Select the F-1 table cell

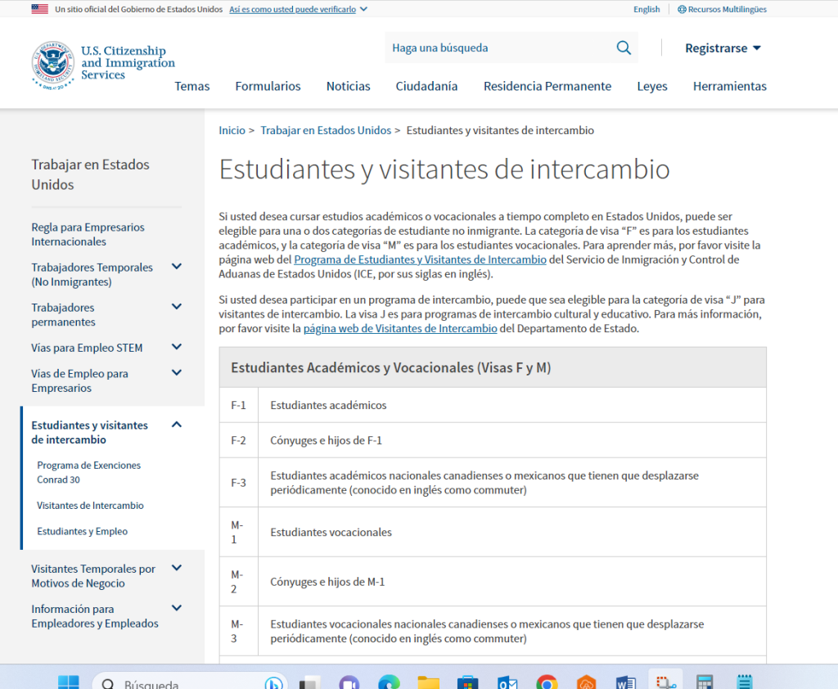coord(238,405)
